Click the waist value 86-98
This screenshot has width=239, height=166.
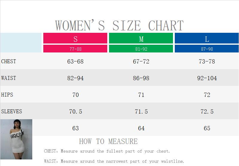click(x=141, y=78)
